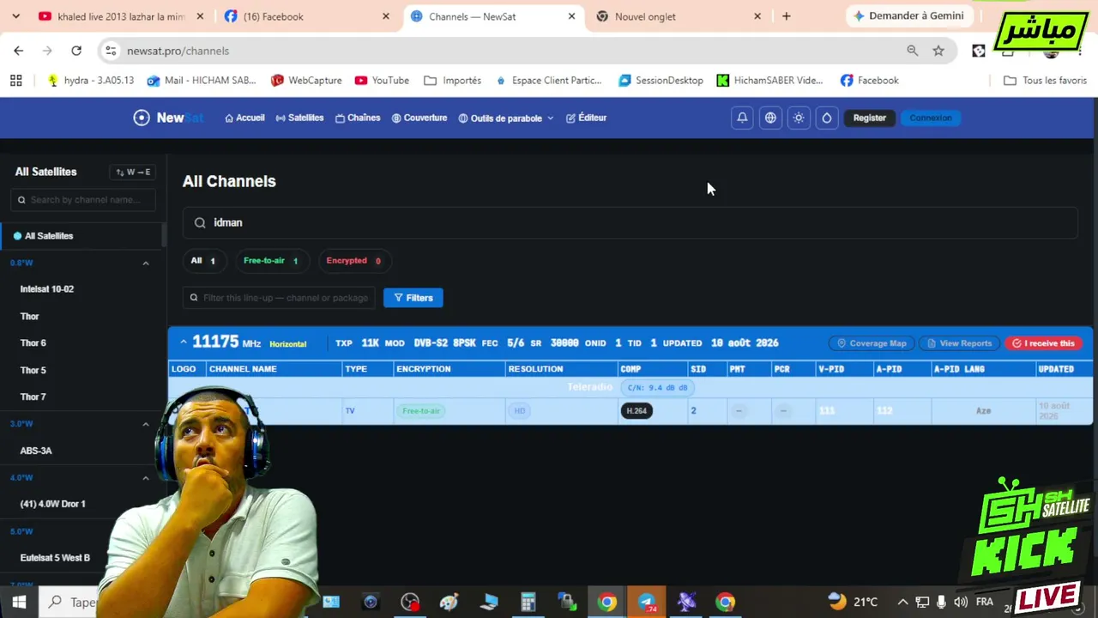Click the C/N 9.4 dB signal badge
Image resolution: width=1098 pixels, height=618 pixels.
[658, 388]
